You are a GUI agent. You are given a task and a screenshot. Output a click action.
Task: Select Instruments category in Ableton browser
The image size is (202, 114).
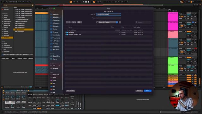tap(6, 19)
